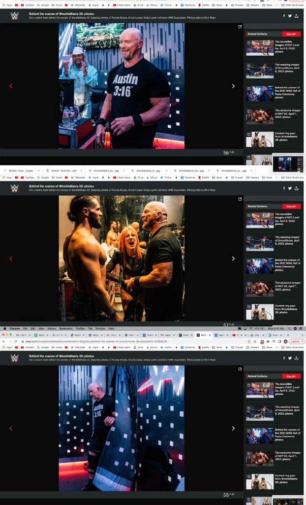Go to previous photo from 57/145 image
This screenshot has height=505, width=306.
point(11,258)
